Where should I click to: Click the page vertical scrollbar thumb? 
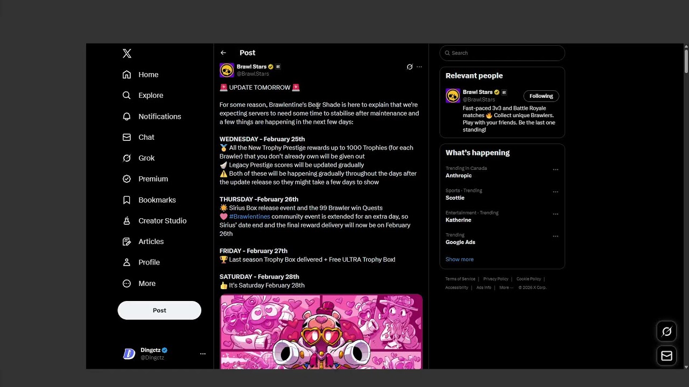686,61
